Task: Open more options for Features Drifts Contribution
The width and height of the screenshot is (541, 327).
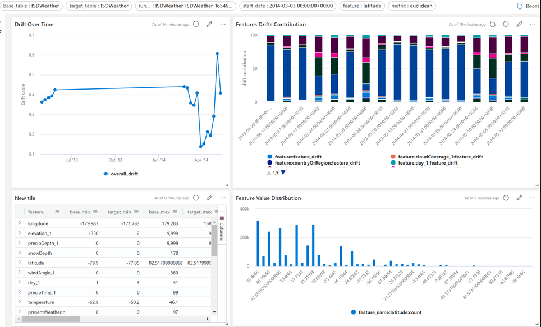Action: click(x=533, y=24)
